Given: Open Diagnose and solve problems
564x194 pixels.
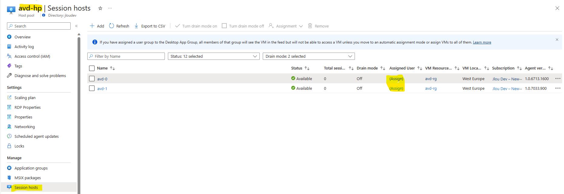Looking at the screenshot, I should (40, 76).
